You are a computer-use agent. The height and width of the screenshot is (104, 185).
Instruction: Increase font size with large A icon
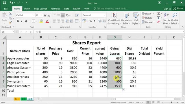click(45, 15)
